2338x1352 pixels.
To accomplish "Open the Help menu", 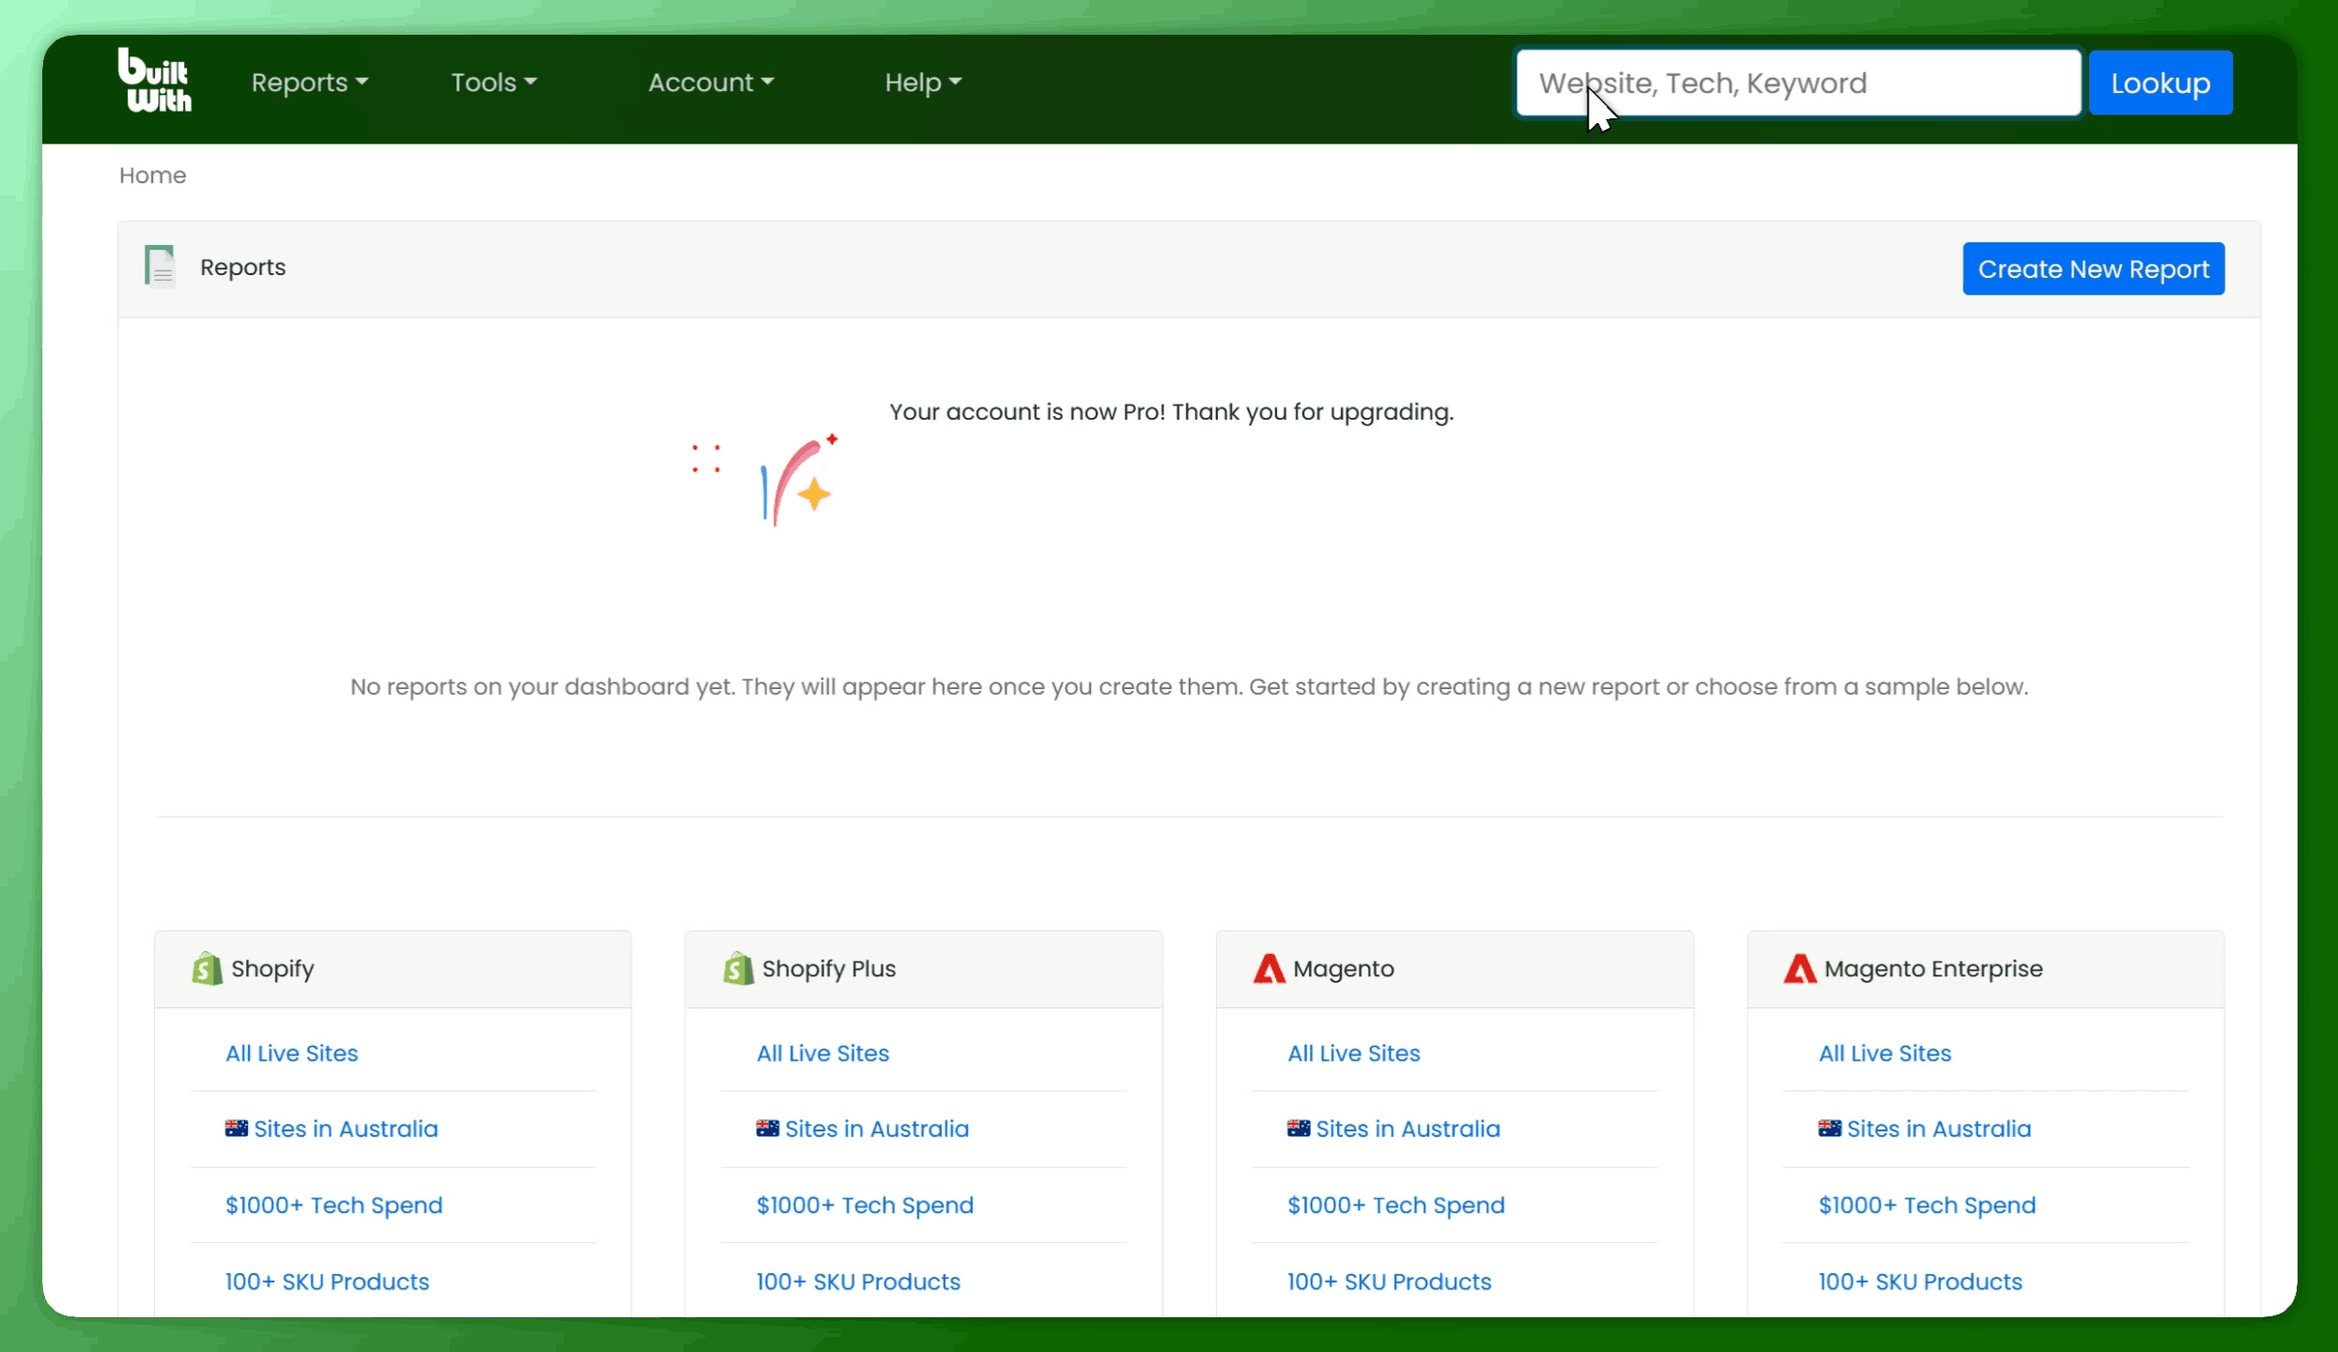I will click(x=922, y=83).
